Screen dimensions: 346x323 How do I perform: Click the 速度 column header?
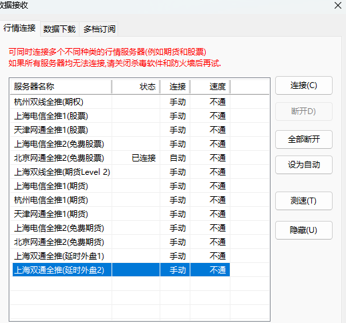point(210,87)
